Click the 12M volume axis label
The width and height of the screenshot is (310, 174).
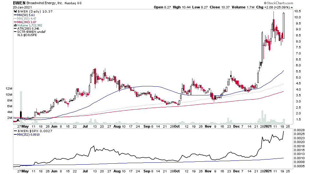point(9,89)
